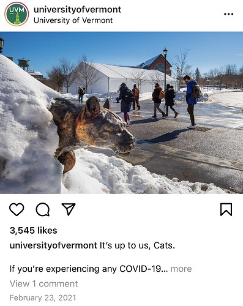Click the February 23, 2021 post date
The image size is (243, 306).
coord(43,298)
